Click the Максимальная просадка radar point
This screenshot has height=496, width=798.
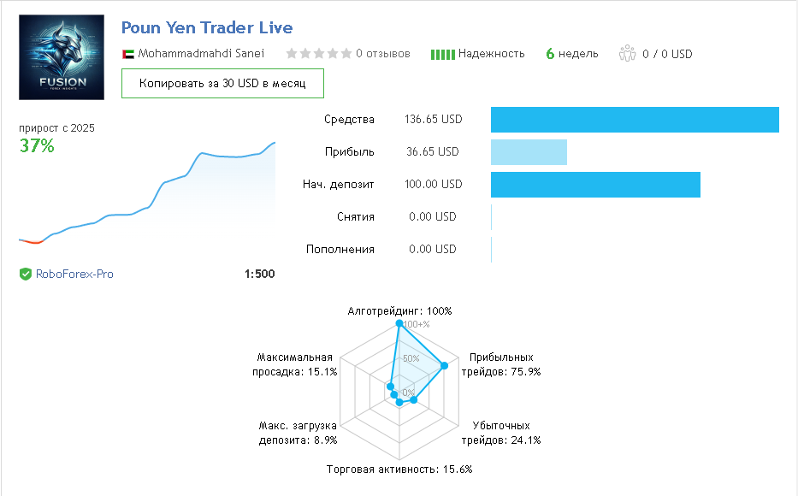pyautogui.click(x=390, y=387)
